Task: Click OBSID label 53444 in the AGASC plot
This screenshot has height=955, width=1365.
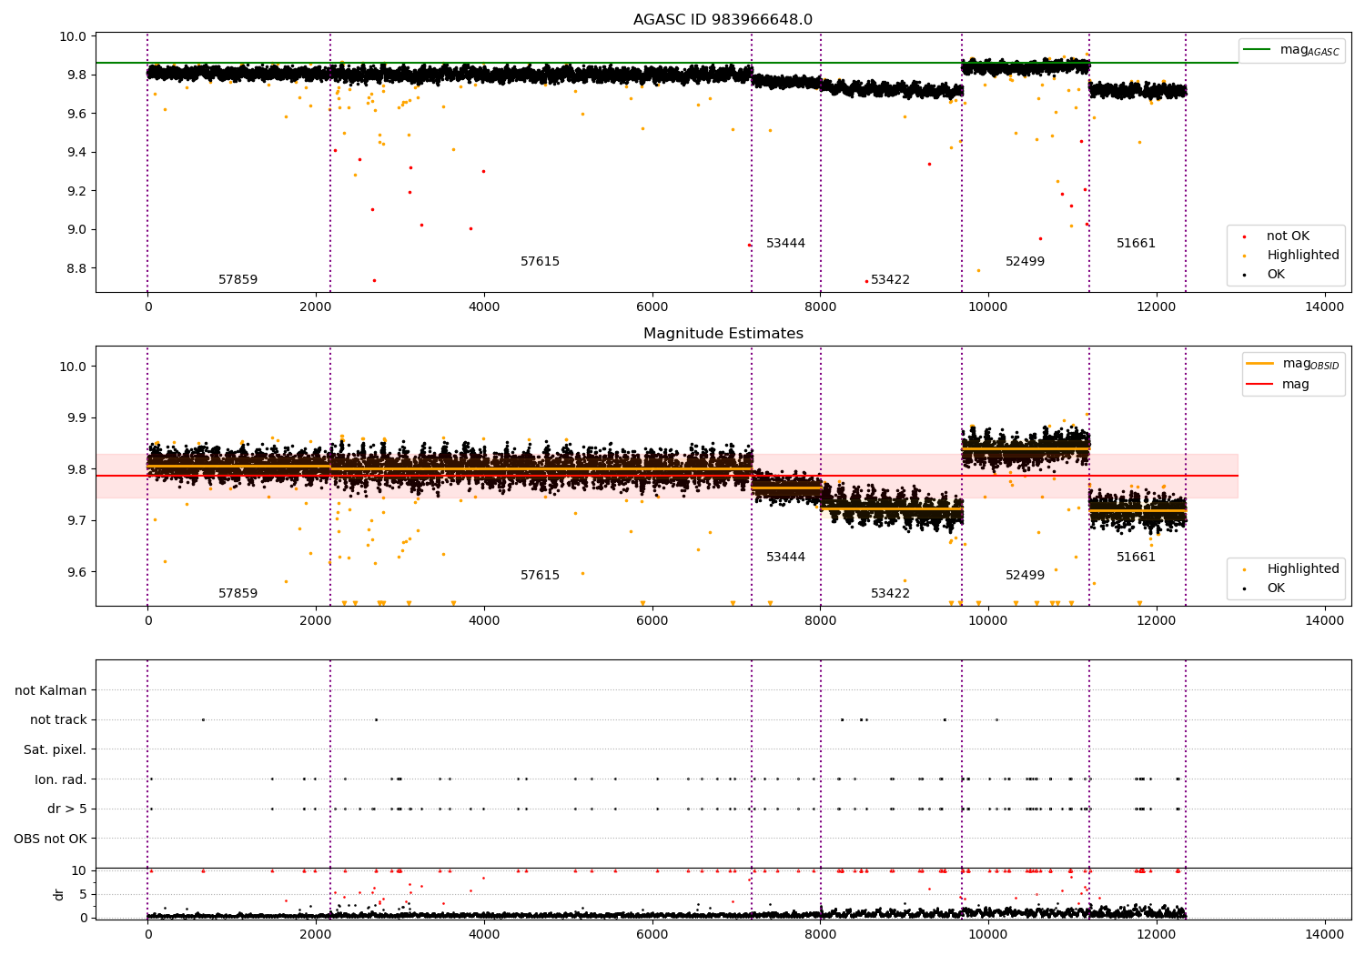Action: [785, 244]
